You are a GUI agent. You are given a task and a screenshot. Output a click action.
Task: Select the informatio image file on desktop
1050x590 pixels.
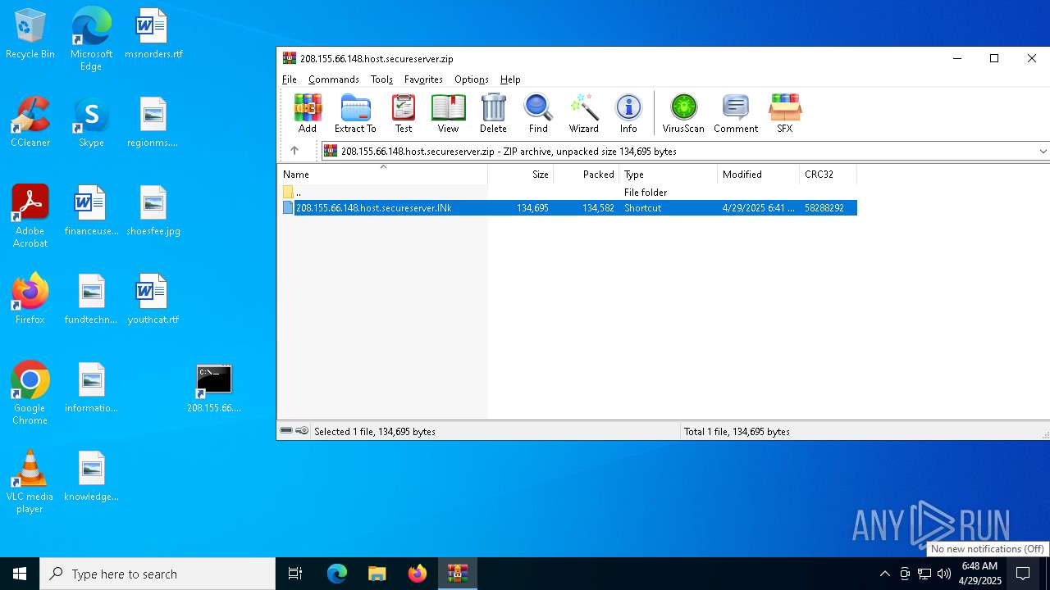tap(91, 388)
